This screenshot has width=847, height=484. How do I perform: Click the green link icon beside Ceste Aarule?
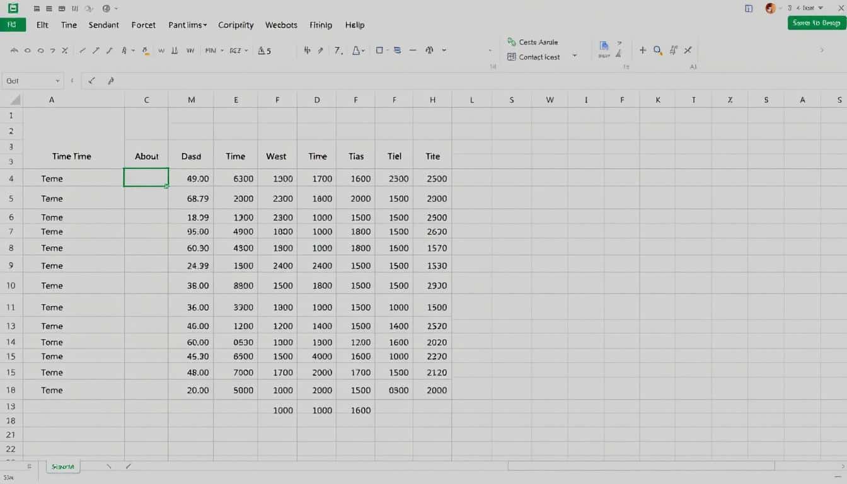click(x=512, y=42)
